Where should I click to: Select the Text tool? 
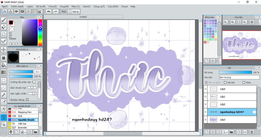4,117
